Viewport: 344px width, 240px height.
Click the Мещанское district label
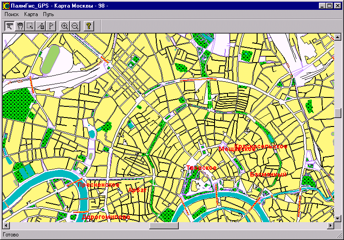(x=237, y=149)
